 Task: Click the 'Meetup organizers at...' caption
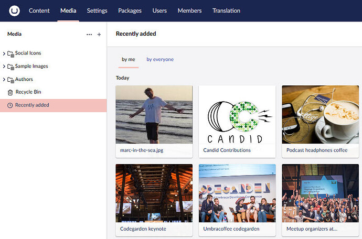(x=312, y=229)
